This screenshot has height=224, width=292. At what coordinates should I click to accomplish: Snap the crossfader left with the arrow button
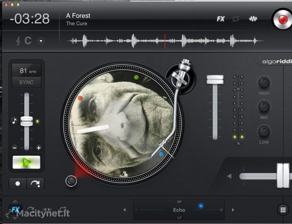[230, 176]
